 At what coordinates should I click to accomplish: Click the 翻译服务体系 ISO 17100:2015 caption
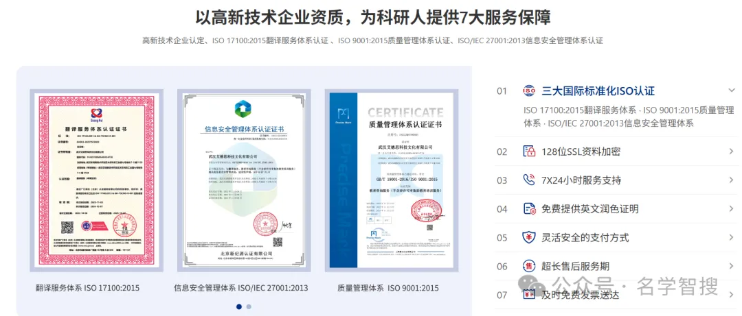87,288
